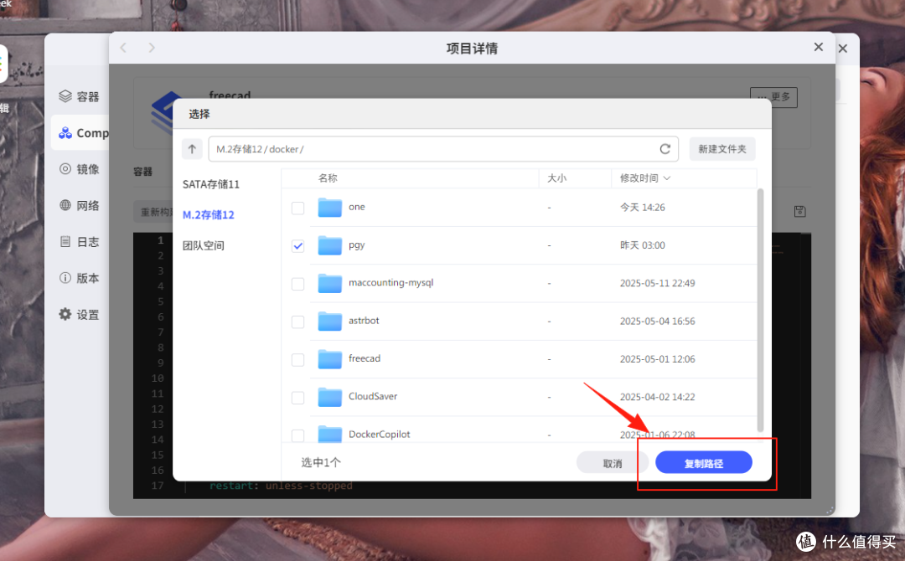Sort by 修改时间 dropdown arrow
This screenshot has height=561, width=905.
667,178
